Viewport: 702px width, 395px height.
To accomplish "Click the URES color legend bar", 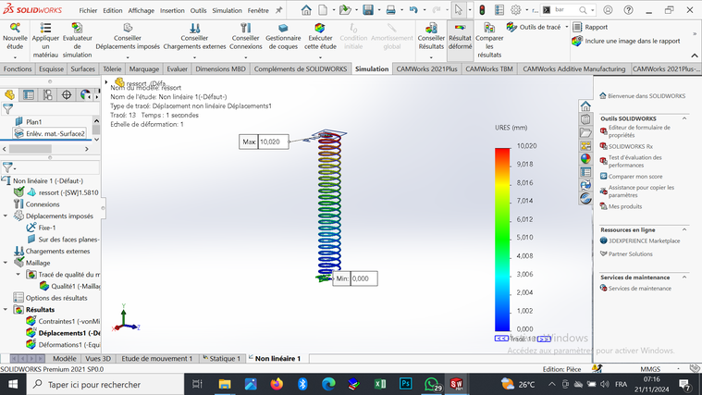I will (x=502, y=238).
